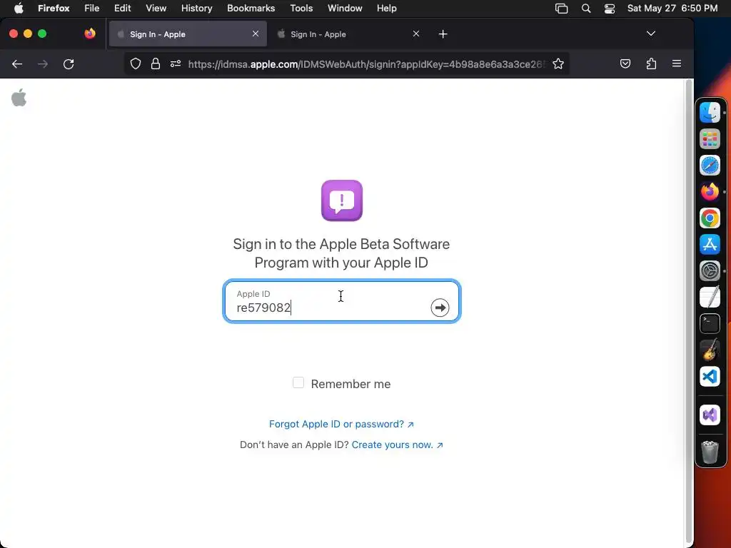This screenshot has height=548, width=731.
Task: Follow the Create yours now link
Action: point(397,445)
